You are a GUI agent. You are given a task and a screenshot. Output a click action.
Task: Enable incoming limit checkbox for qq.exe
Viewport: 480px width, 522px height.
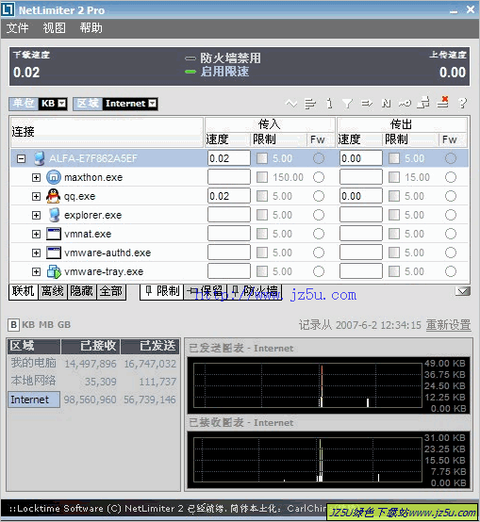262,196
